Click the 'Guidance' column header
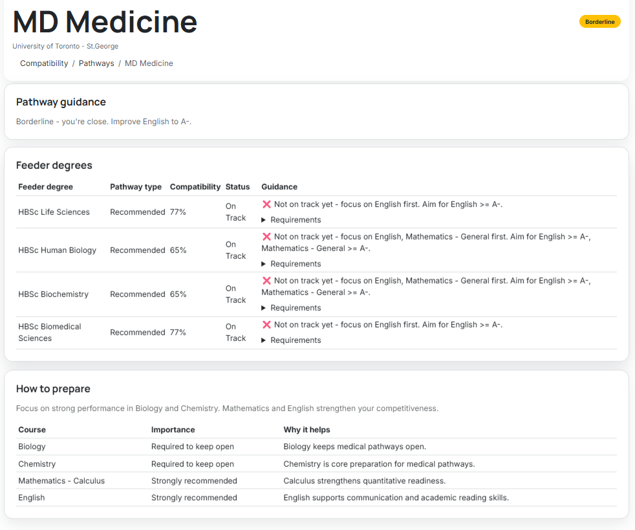 [x=279, y=187]
